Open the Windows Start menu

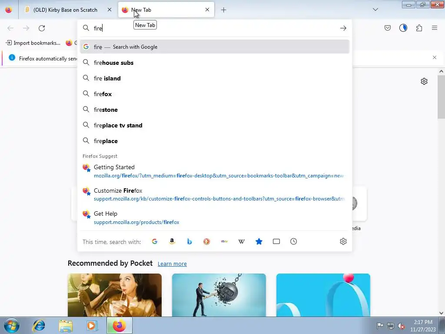click(x=11, y=325)
